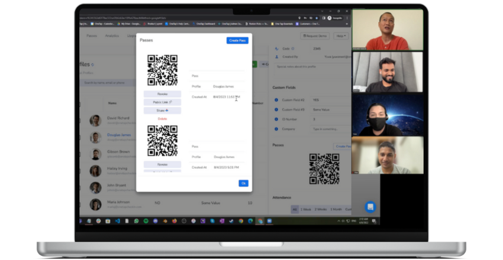503x260 pixels.
Task: Click the info icon beside Custom Field #2
Action: pyautogui.click(x=276, y=99)
